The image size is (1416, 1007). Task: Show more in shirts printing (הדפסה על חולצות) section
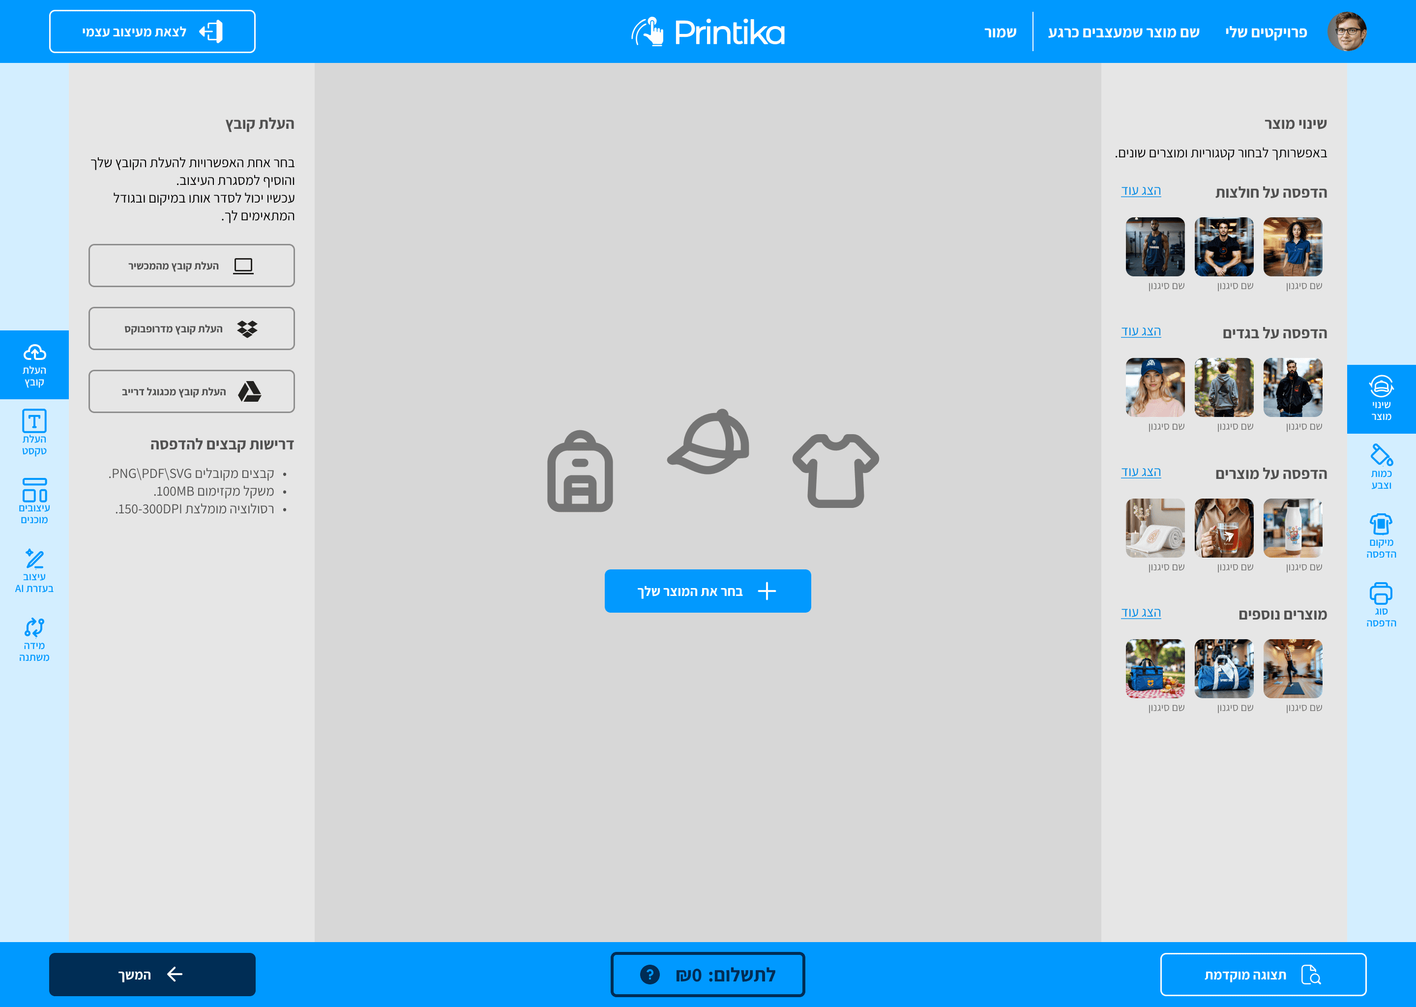(x=1141, y=190)
